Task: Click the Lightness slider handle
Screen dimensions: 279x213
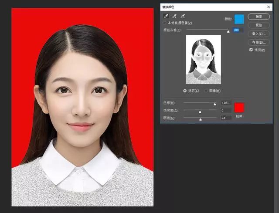Action: 201,119
